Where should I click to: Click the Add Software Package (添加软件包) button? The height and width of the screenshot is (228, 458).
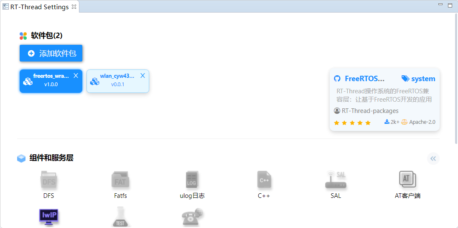pyautogui.click(x=51, y=53)
